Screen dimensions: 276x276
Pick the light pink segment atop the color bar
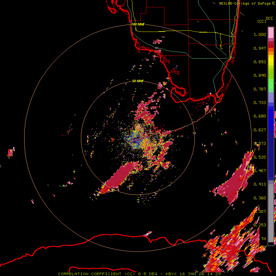point(271,33)
